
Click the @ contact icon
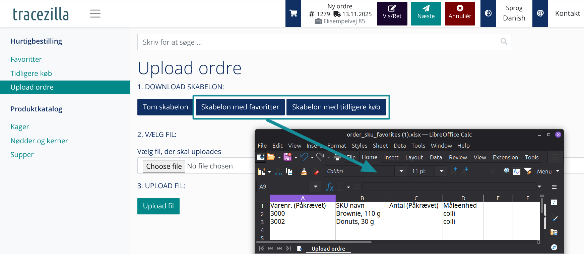point(540,13)
